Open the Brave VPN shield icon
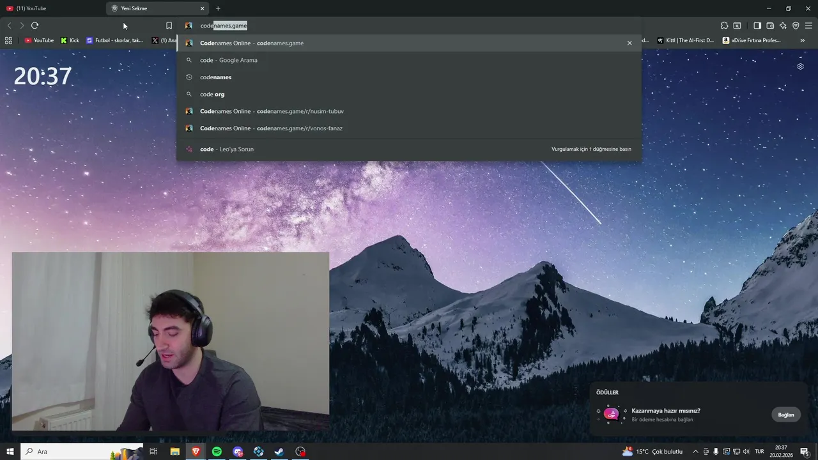This screenshot has width=818, height=460. [x=796, y=26]
